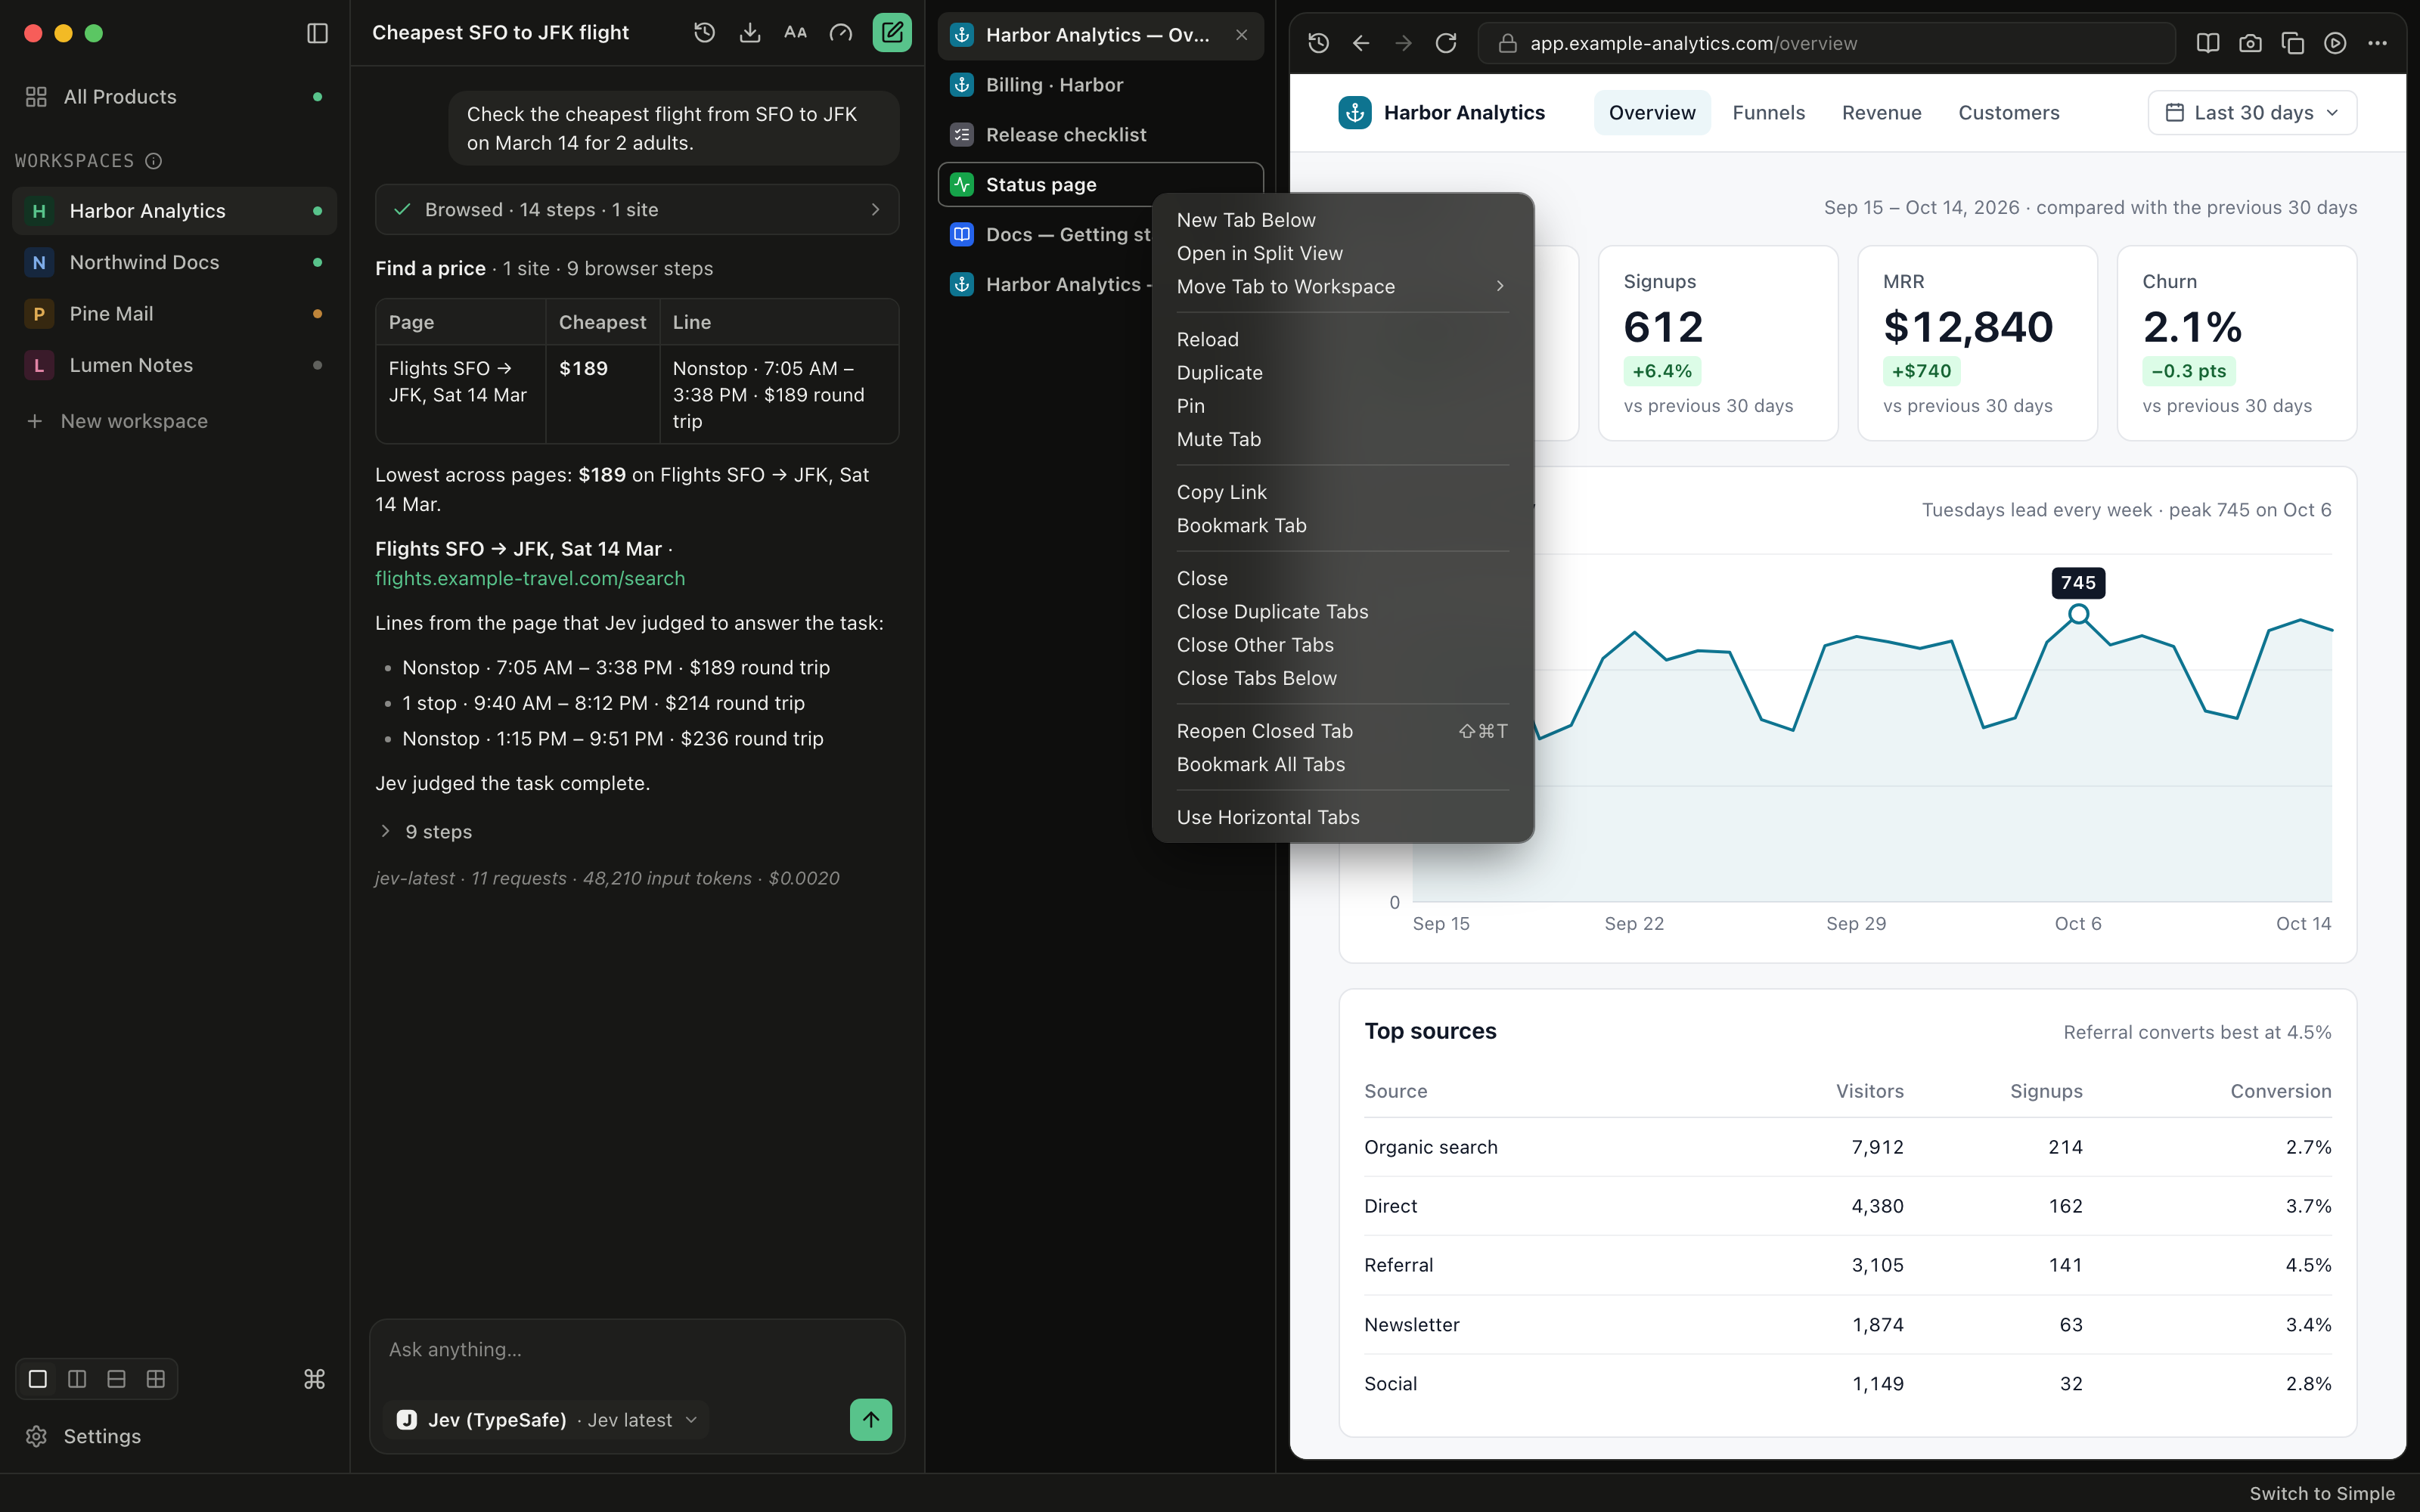Open Northwind Docs workspace

click(175, 262)
